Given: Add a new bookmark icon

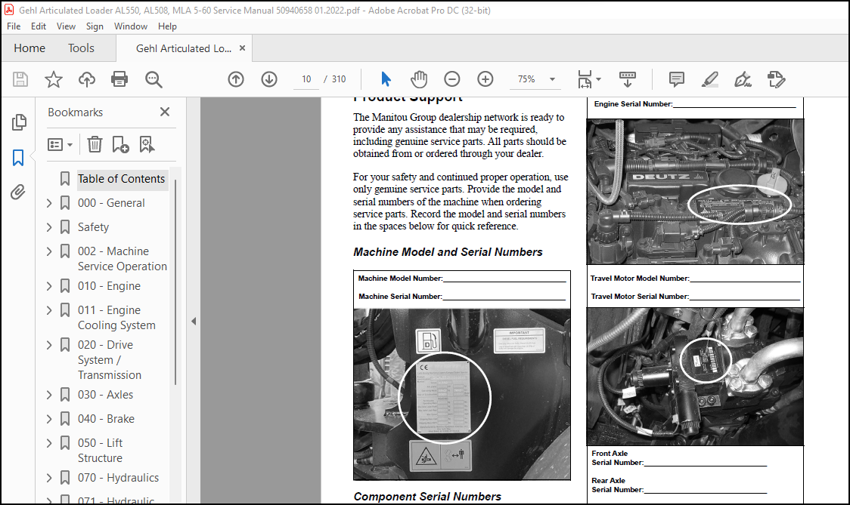Looking at the screenshot, I should 120,144.
